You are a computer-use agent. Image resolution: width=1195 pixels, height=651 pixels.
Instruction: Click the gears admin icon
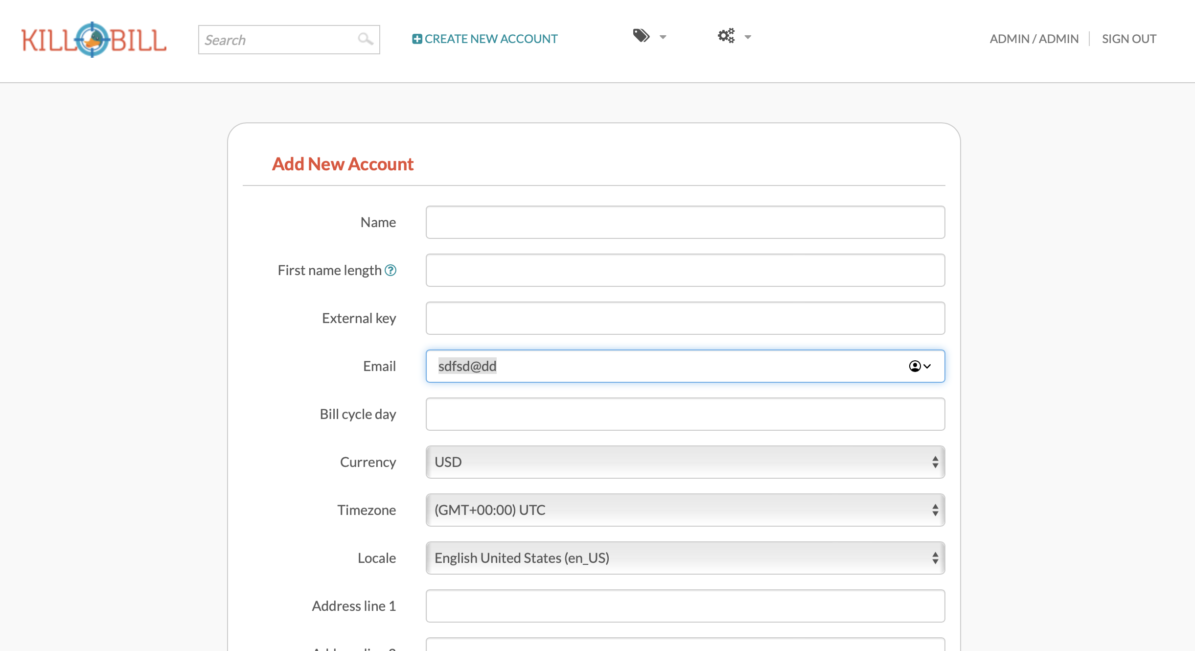pyautogui.click(x=725, y=35)
